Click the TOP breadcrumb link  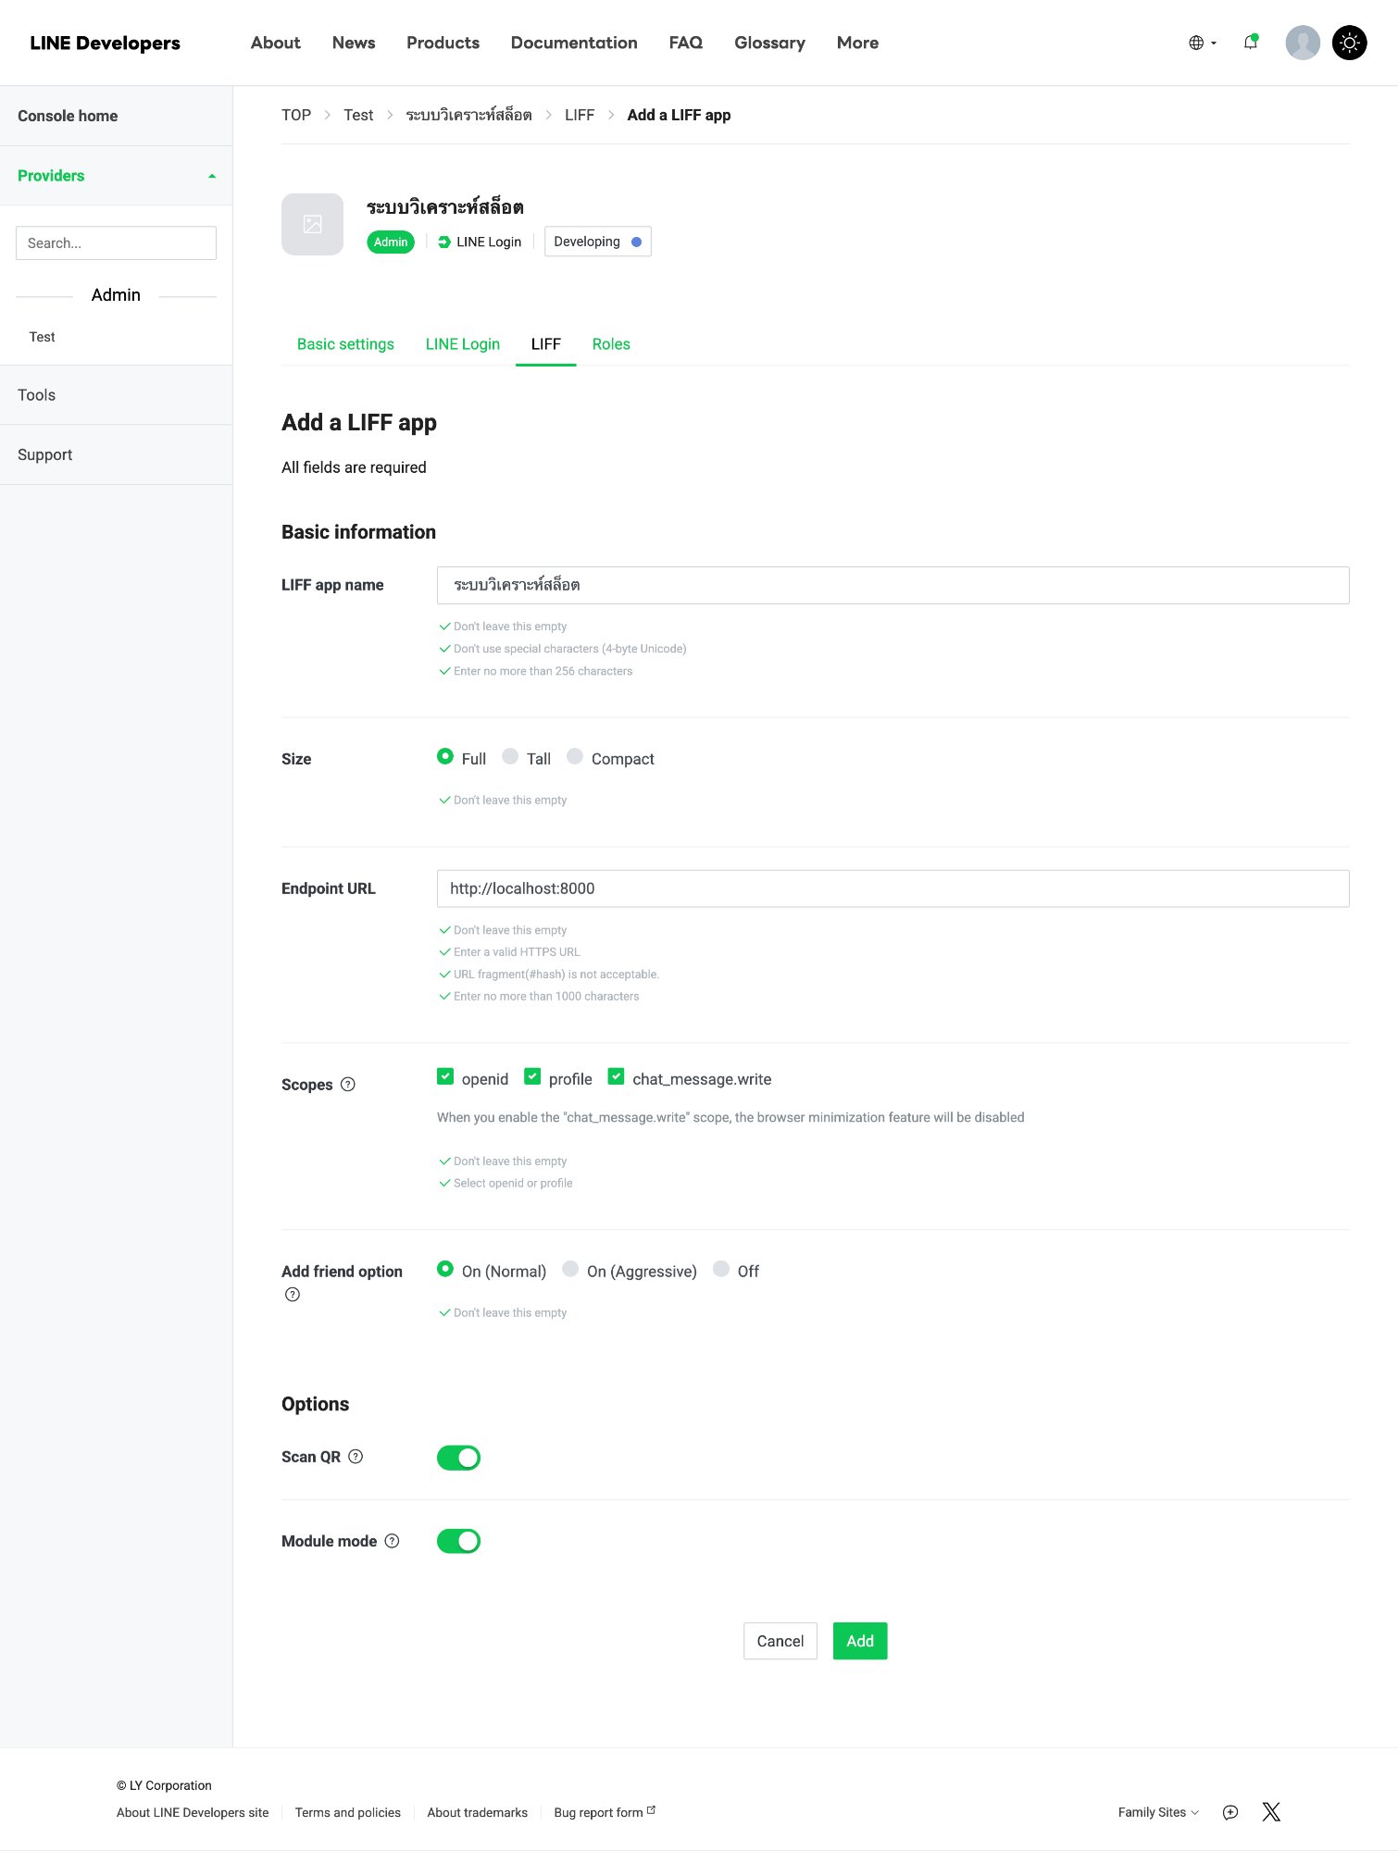coord(296,115)
